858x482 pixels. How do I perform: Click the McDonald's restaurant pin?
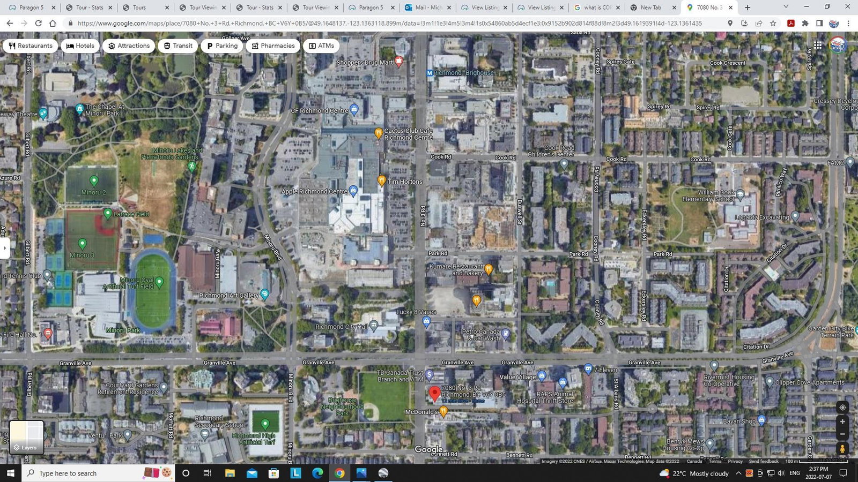[x=443, y=411]
